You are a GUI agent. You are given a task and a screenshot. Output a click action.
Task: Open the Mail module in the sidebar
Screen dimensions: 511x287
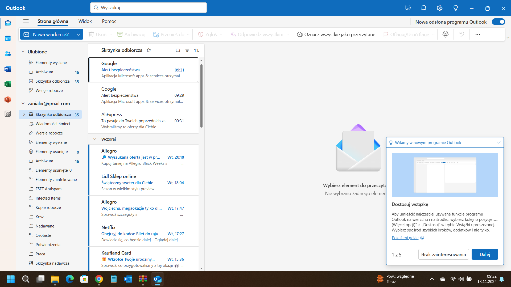click(x=8, y=23)
